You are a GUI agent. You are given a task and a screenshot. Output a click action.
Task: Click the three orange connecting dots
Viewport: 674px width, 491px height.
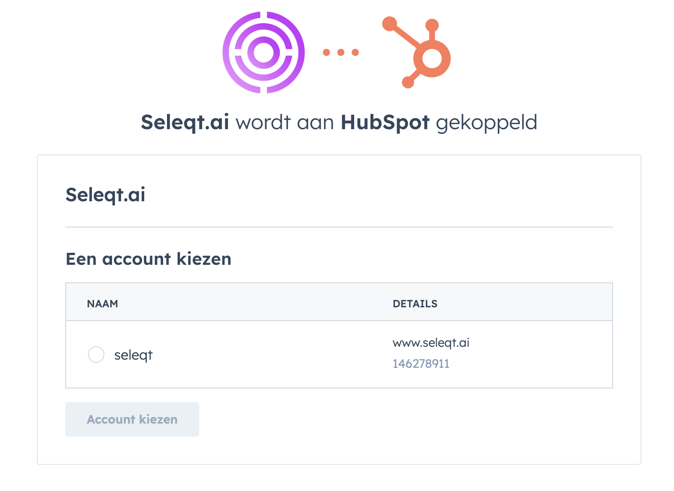(x=340, y=52)
